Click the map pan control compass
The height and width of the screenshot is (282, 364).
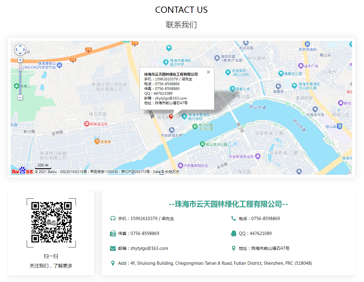20,50
